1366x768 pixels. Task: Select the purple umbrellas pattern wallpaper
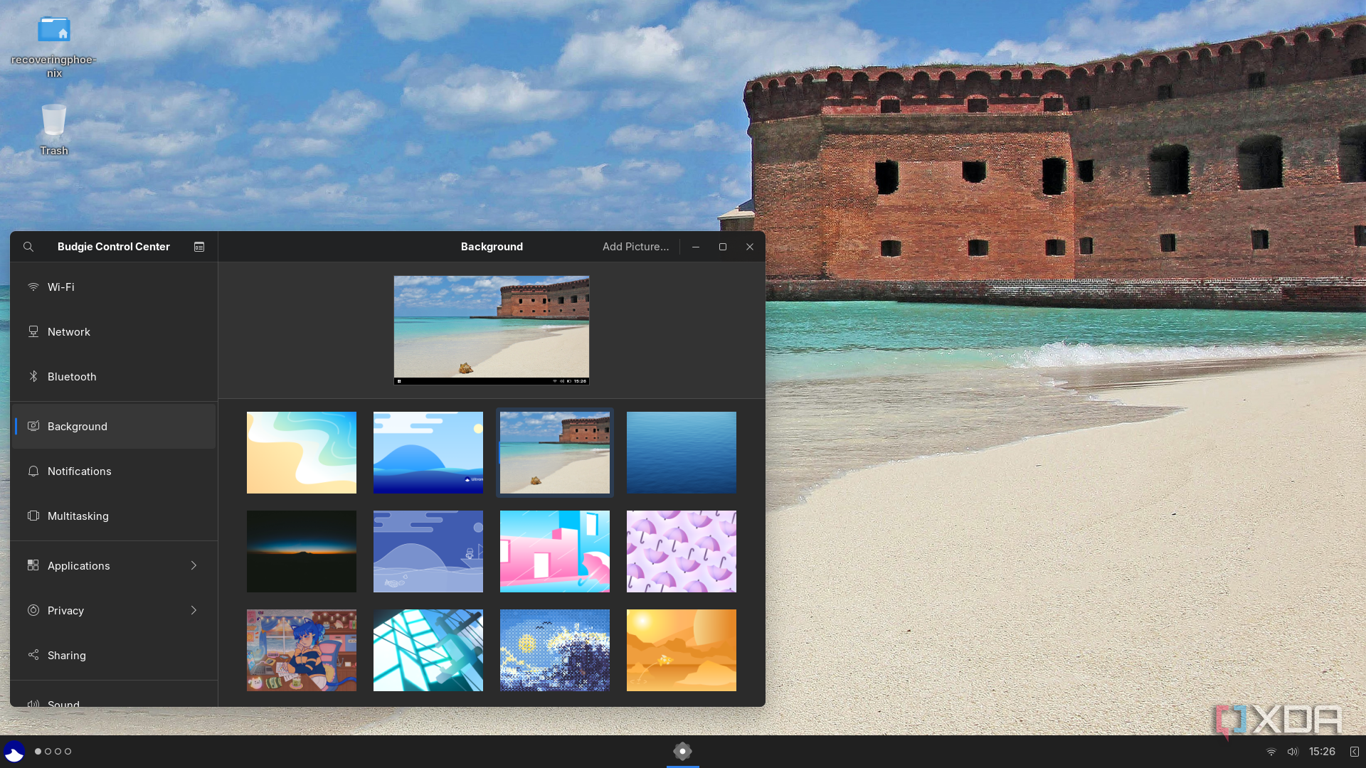click(682, 551)
